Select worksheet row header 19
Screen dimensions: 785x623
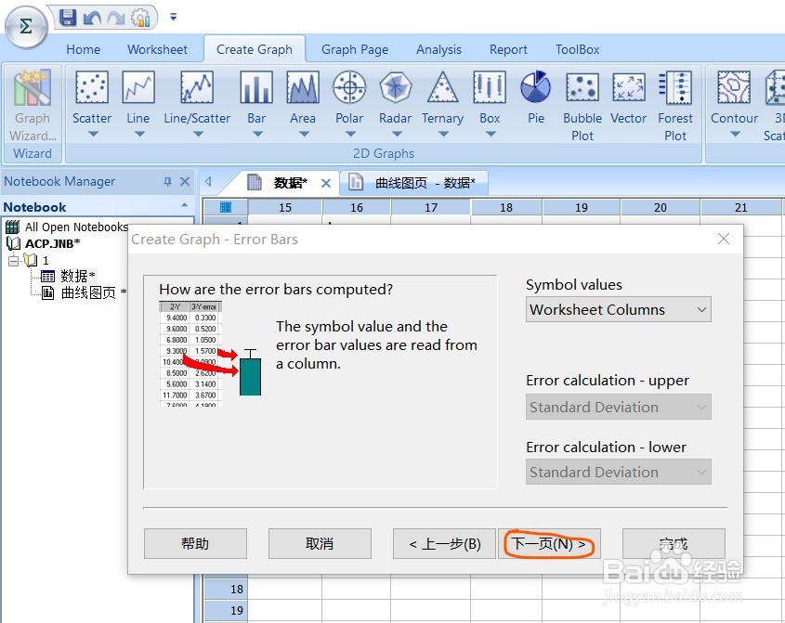pyautogui.click(x=226, y=610)
